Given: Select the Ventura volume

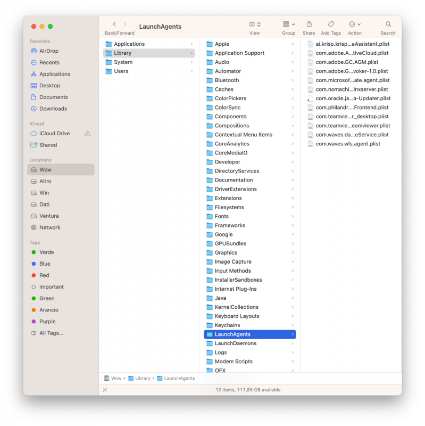Looking at the screenshot, I should coord(61,216).
